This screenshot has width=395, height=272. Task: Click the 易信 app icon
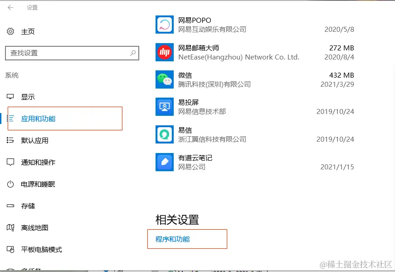coord(165,134)
